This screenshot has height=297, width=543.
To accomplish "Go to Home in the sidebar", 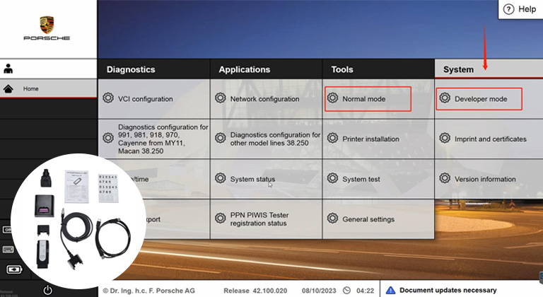I will click(30, 89).
